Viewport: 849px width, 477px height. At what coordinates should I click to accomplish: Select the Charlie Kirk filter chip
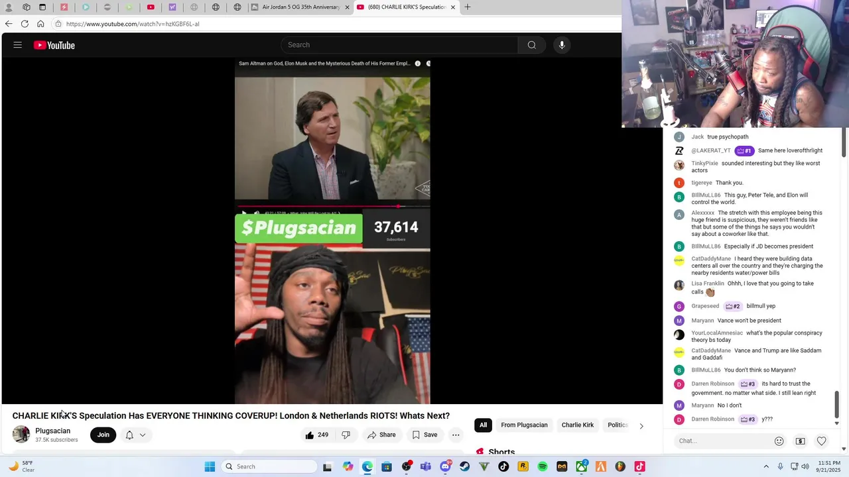578,425
